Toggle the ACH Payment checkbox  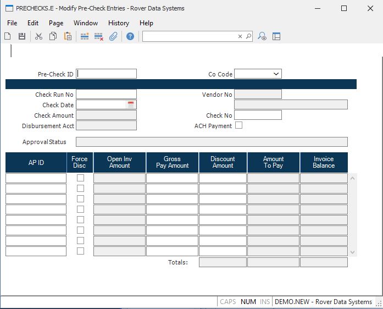tap(238, 125)
